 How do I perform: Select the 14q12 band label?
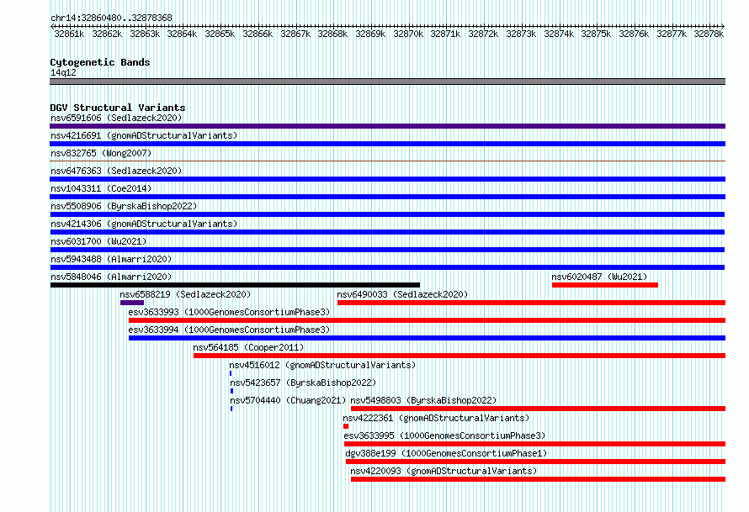[x=63, y=72]
